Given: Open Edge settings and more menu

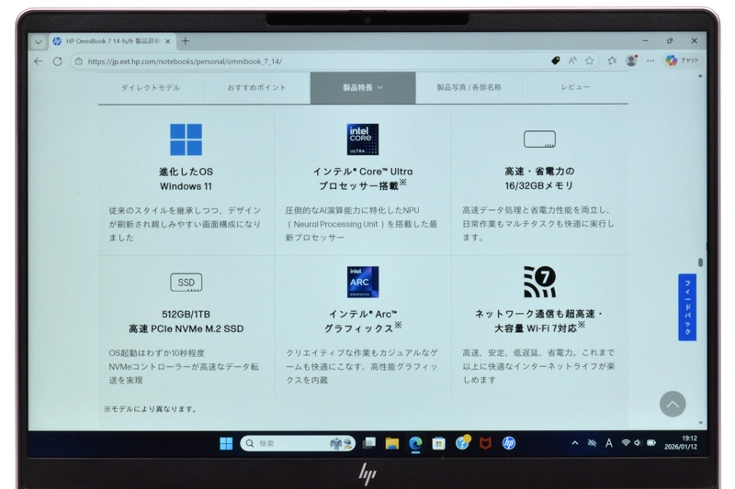Looking at the screenshot, I should 650,61.
